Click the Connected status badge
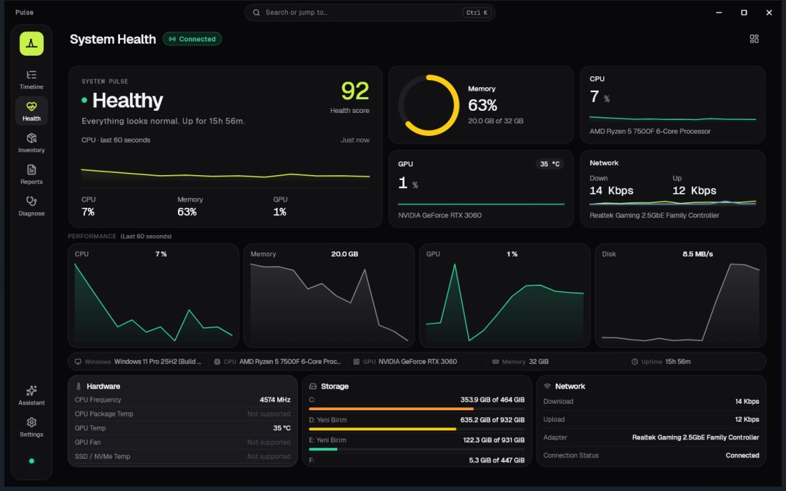Image resolution: width=786 pixels, height=491 pixels. (192, 39)
